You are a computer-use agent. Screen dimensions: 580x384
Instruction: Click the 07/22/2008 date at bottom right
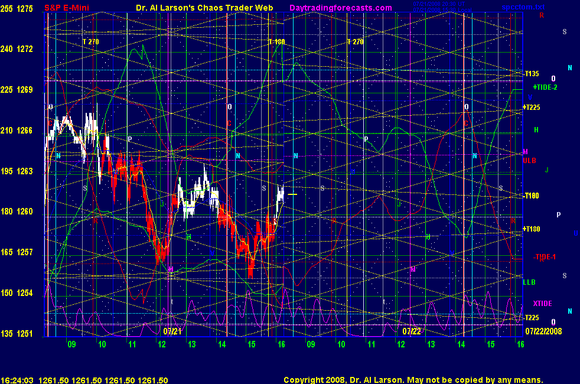(544, 332)
